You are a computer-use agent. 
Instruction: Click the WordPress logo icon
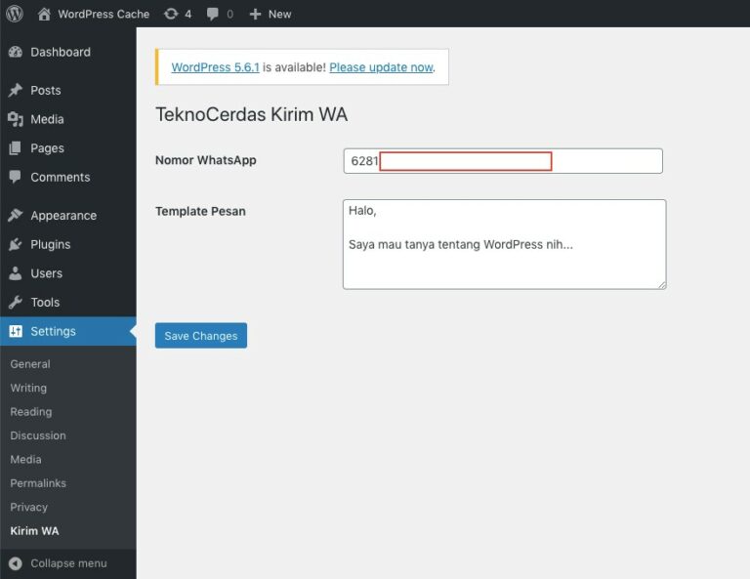(x=15, y=14)
